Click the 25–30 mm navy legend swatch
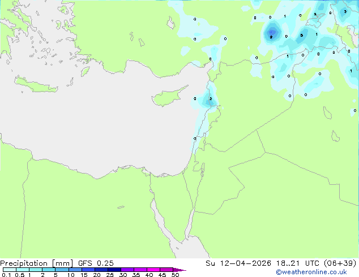The height and width of the screenshot is (277, 359). tap(114, 270)
